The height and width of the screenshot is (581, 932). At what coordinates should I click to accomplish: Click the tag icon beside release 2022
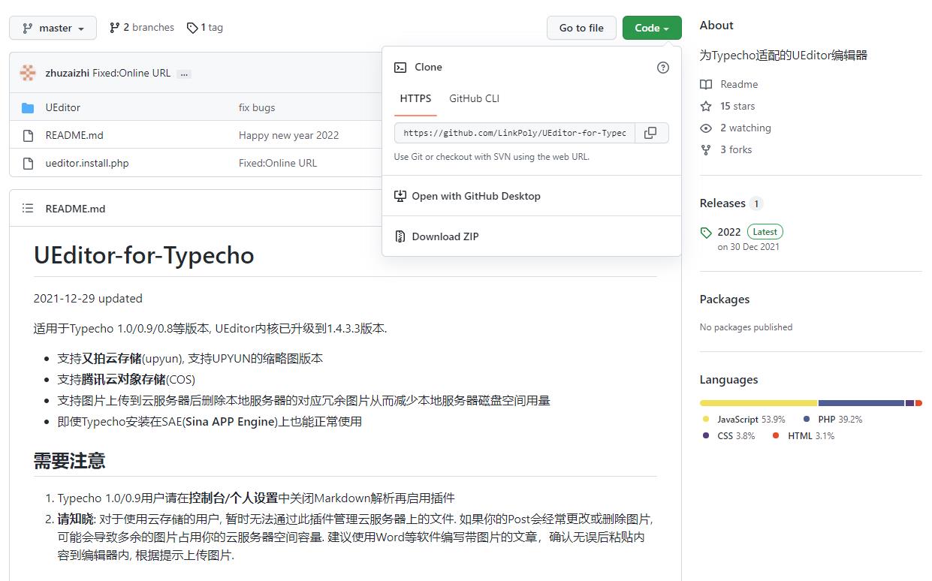tap(705, 233)
